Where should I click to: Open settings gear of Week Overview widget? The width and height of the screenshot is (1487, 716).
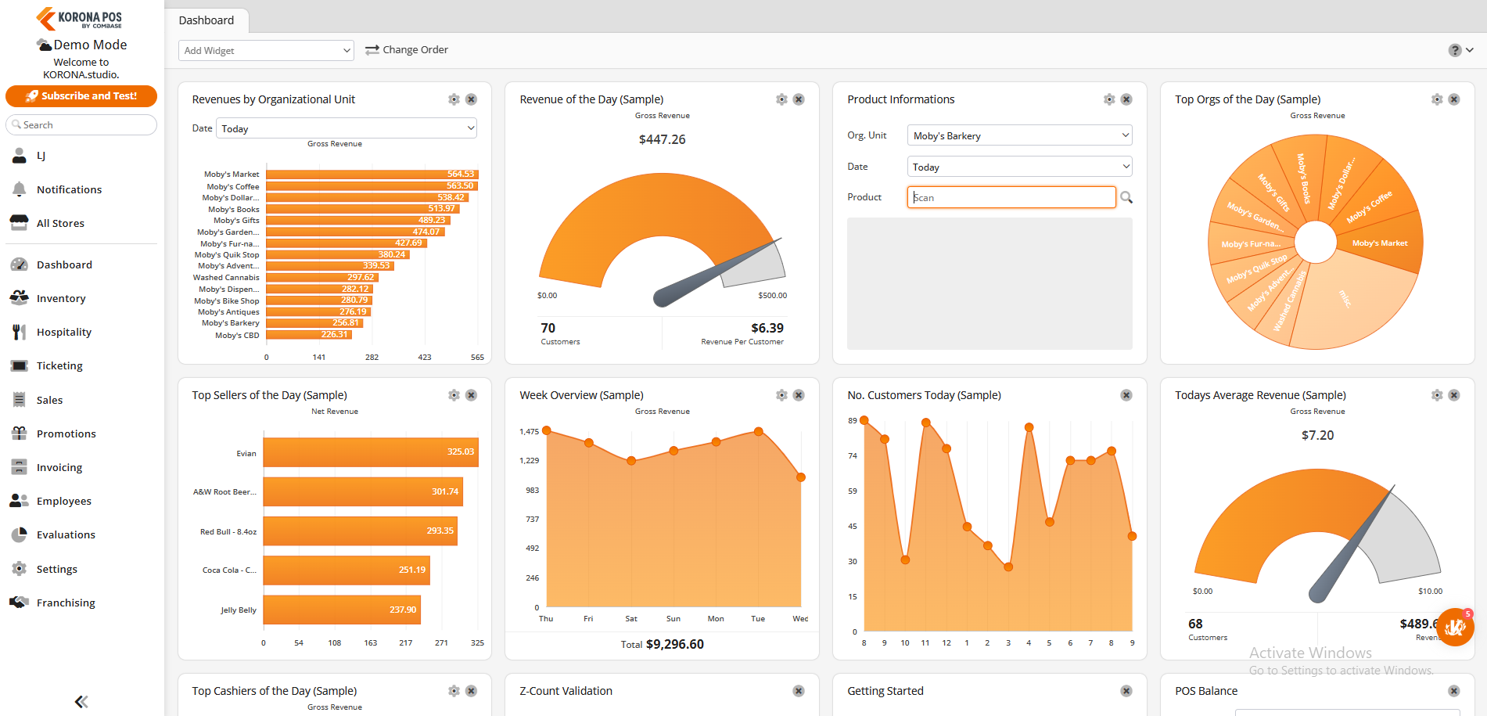click(781, 395)
